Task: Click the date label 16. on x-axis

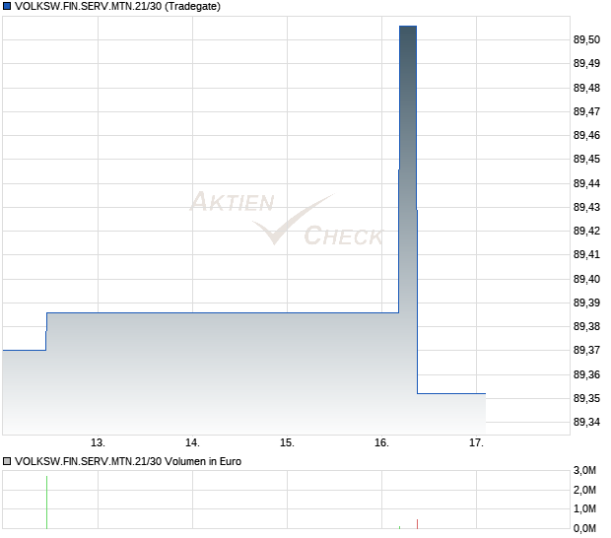Action: [382, 443]
